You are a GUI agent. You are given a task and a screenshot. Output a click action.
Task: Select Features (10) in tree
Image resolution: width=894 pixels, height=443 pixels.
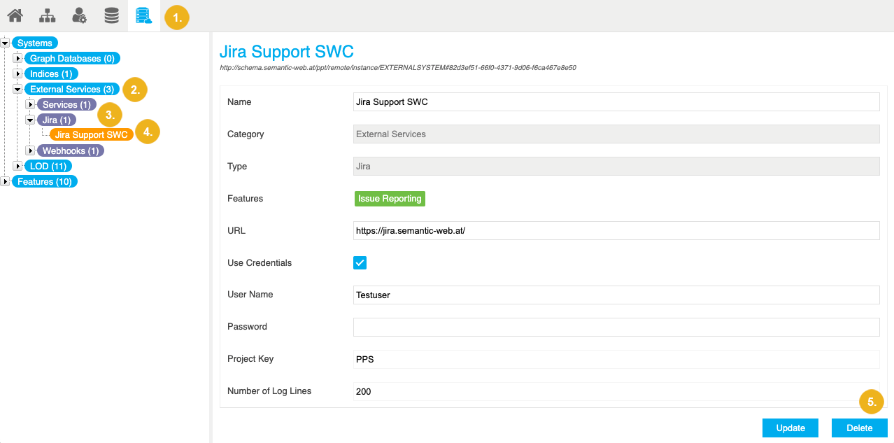pos(45,182)
